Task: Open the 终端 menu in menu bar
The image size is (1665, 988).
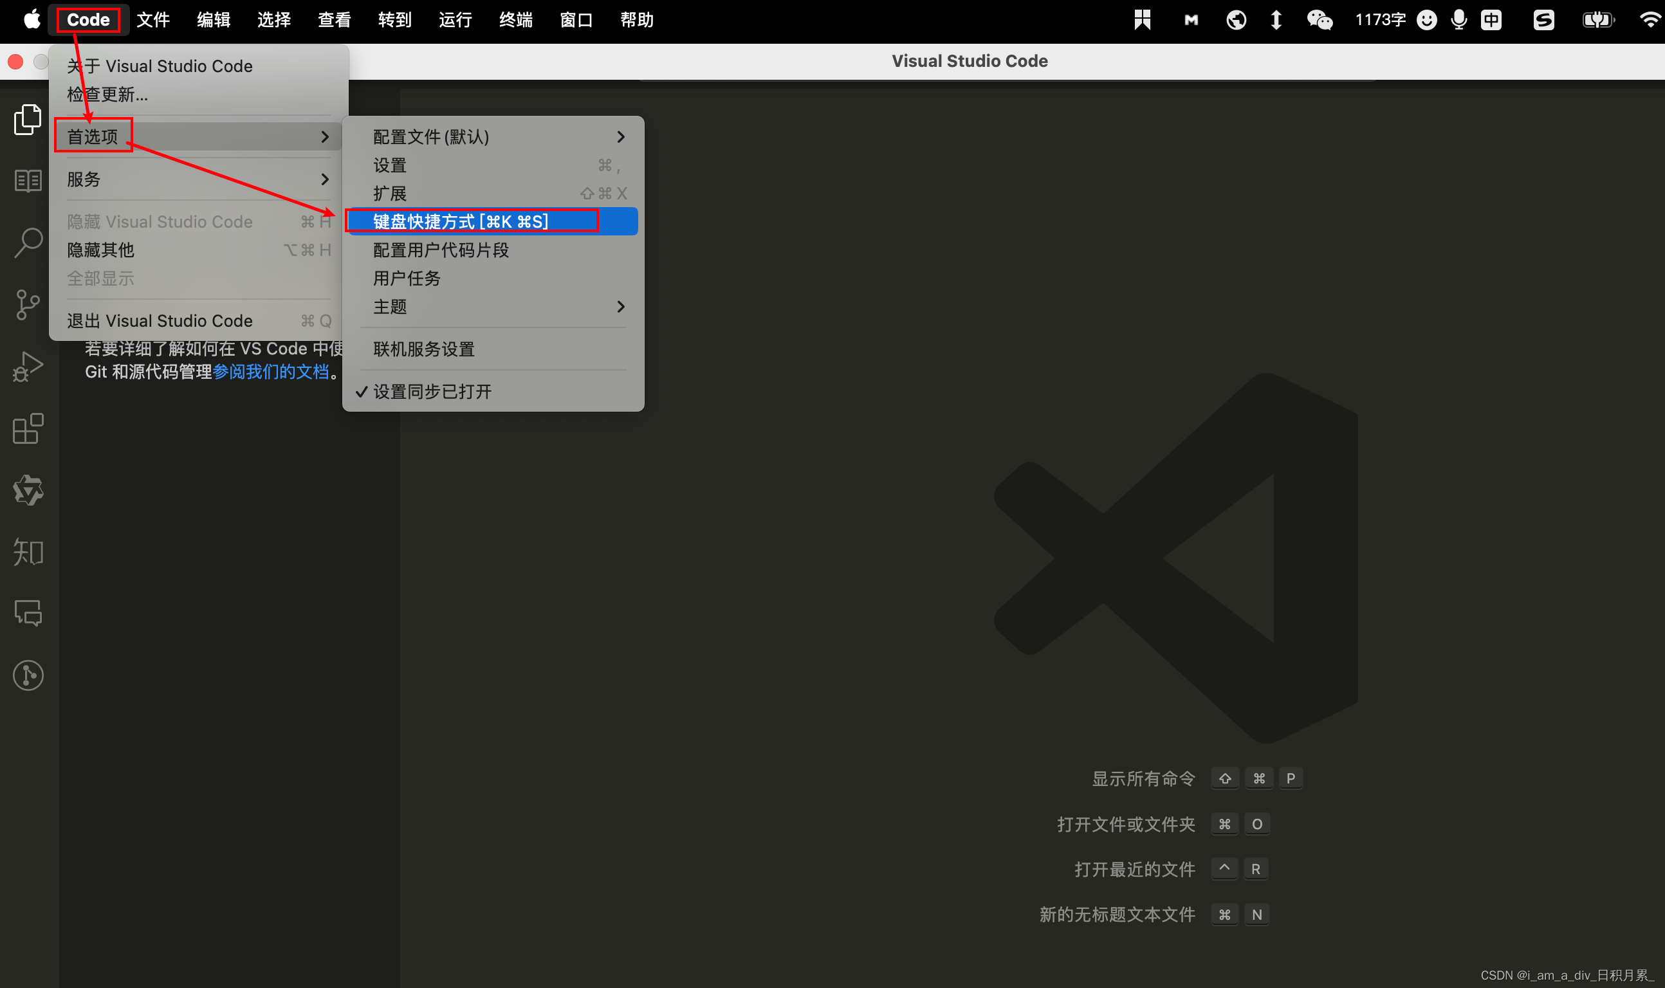Action: (x=515, y=20)
